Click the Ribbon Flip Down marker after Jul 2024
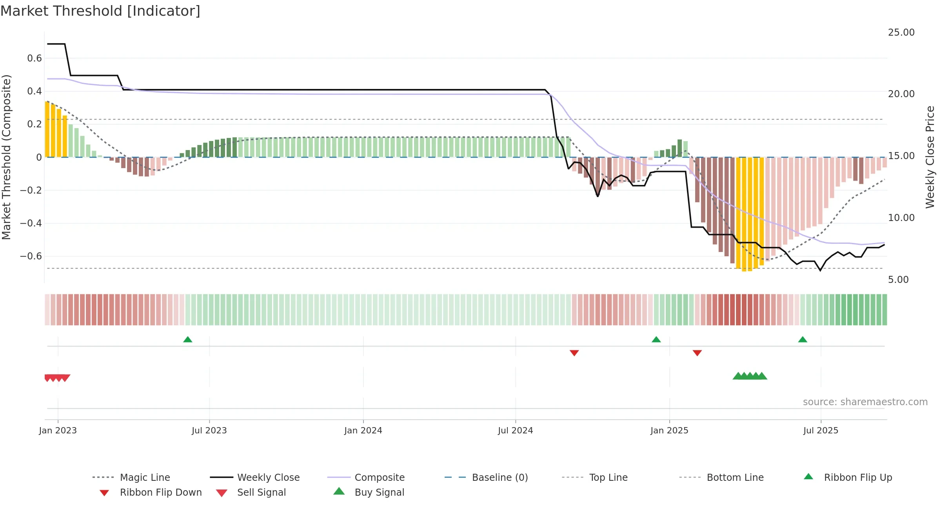The height and width of the screenshot is (529, 941). (574, 353)
